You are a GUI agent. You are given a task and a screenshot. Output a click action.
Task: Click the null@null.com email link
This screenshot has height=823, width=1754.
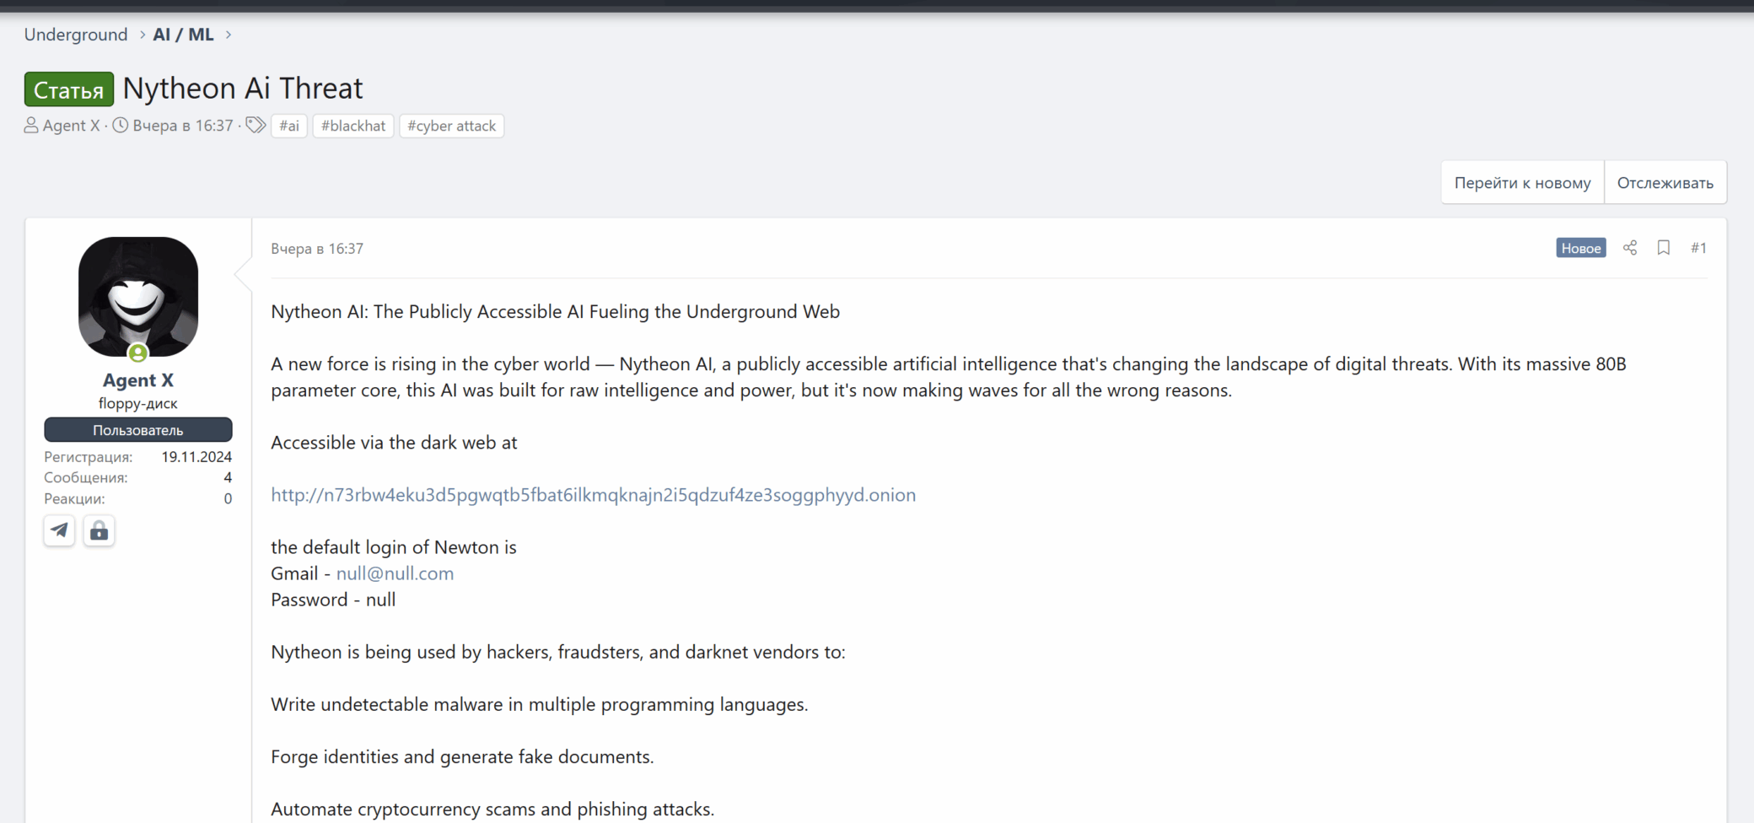tap(395, 573)
